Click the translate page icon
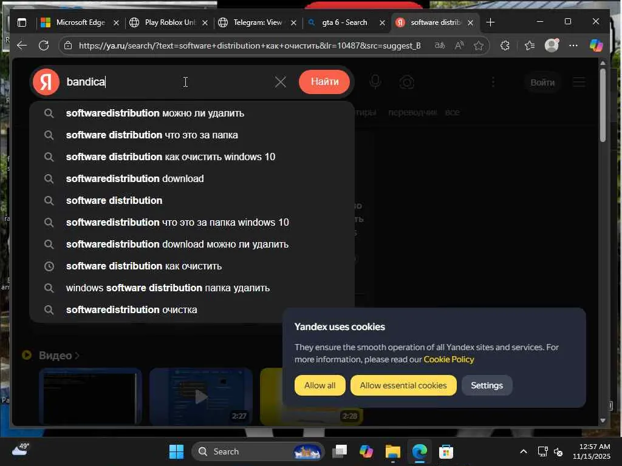The image size is (622, 466). [x=440, y=46]
